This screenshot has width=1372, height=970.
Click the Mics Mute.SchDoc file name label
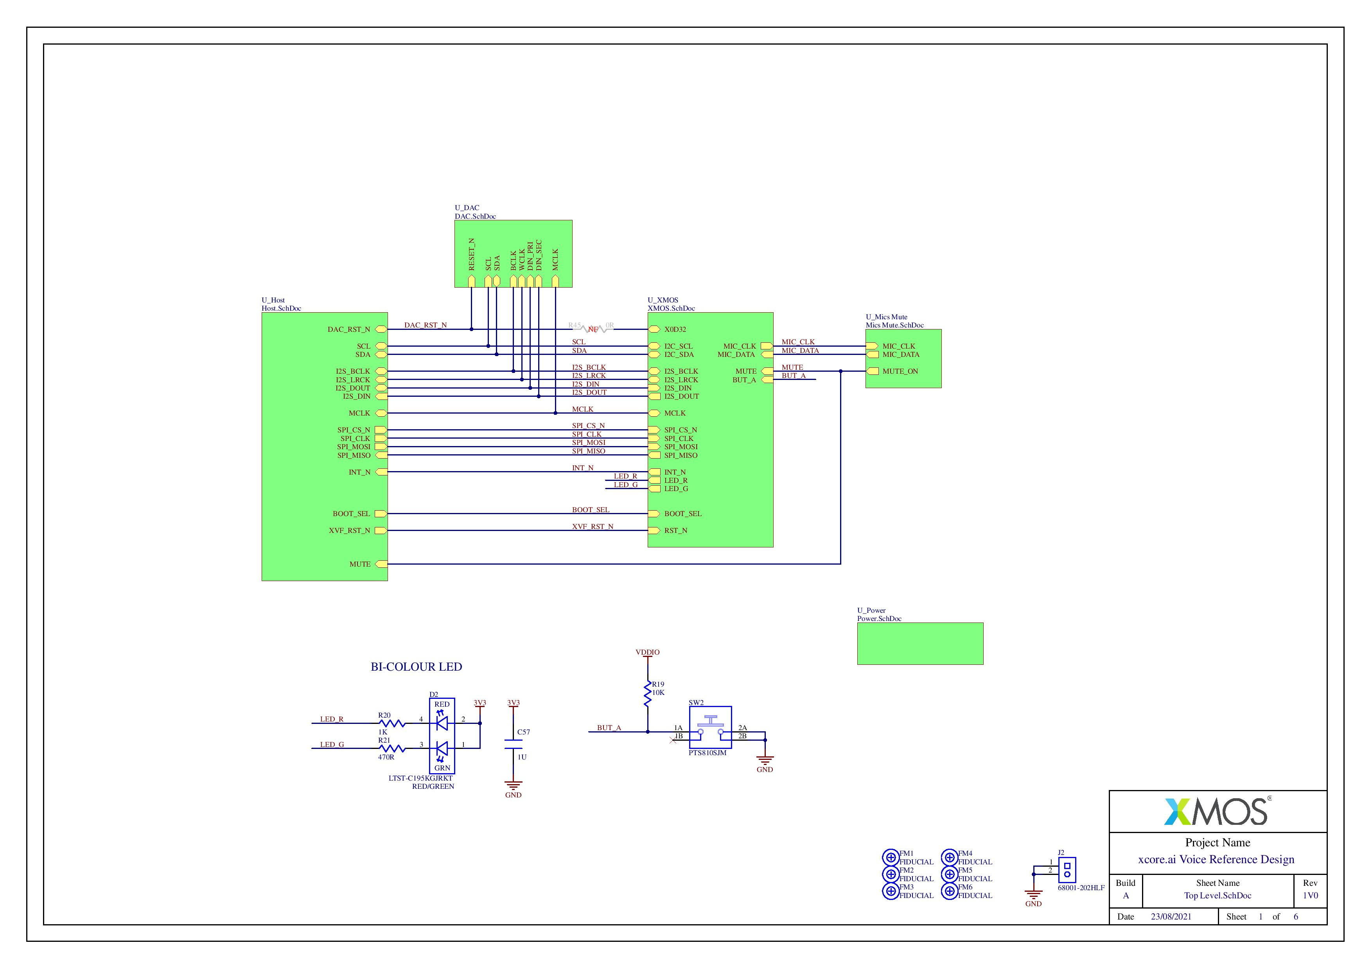tap(894, 325)
